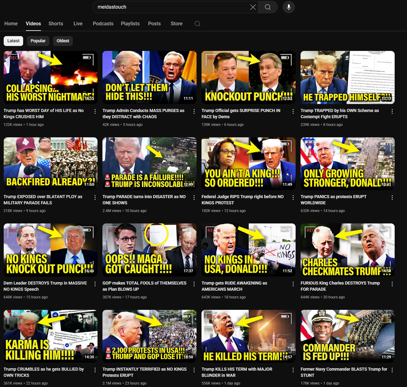
Task: Open three-dot menu for 'Trump Official gets SURPRISE PUNCH' video
Action: (x=293, y=111)
